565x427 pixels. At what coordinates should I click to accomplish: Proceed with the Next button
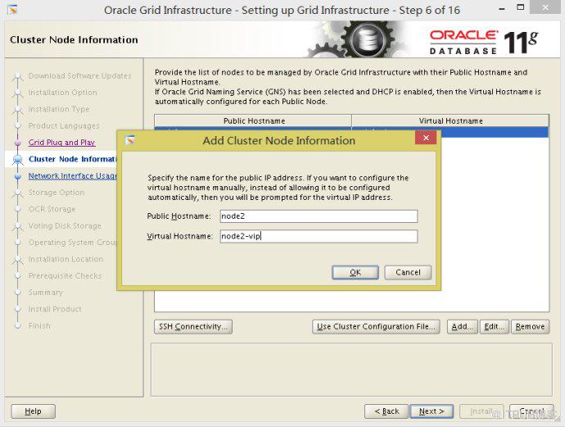tap(432, 411)
